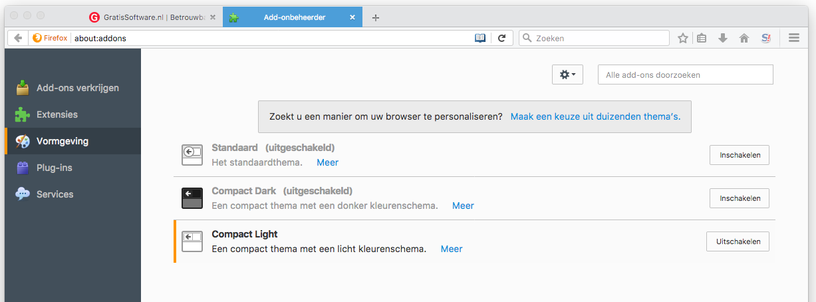816x302 pixels.
Task: Bookmark this page with star icon
Action: tap(682, 39)
